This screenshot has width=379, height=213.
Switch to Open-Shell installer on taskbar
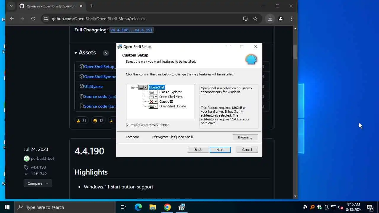tap(182, 207)
